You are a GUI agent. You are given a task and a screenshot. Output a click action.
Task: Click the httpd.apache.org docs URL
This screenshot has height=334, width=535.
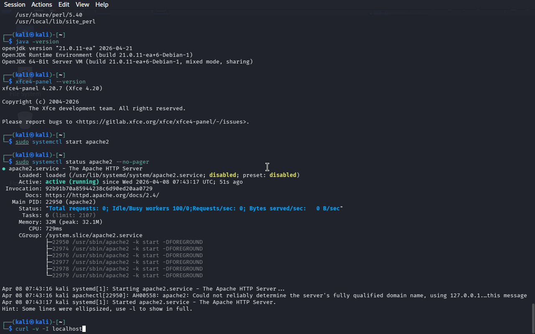pyautogui.click(x=102, y=195)
